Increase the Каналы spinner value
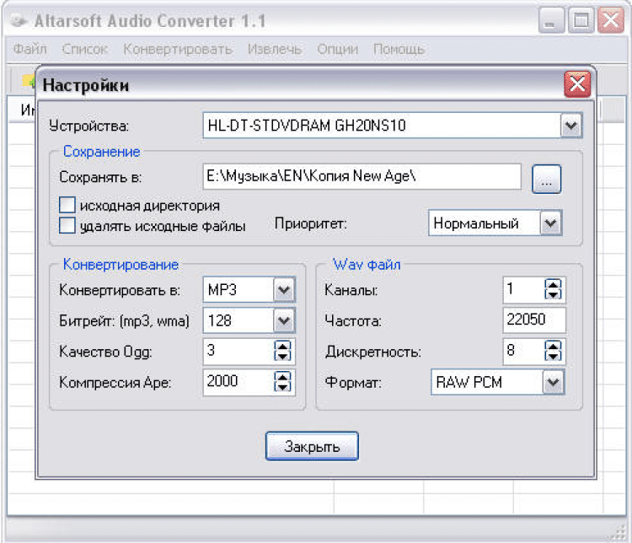632x543 pixels. (554, 286)
